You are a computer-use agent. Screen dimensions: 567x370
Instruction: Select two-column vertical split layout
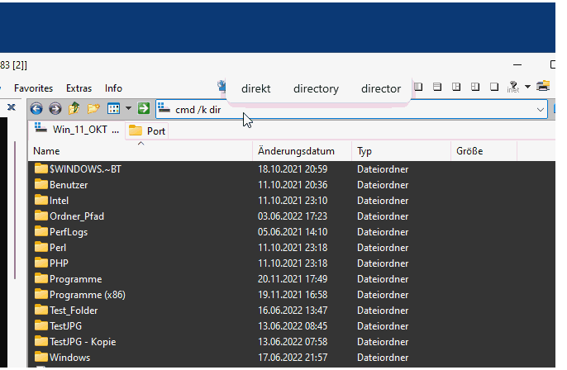click(418, 87)
